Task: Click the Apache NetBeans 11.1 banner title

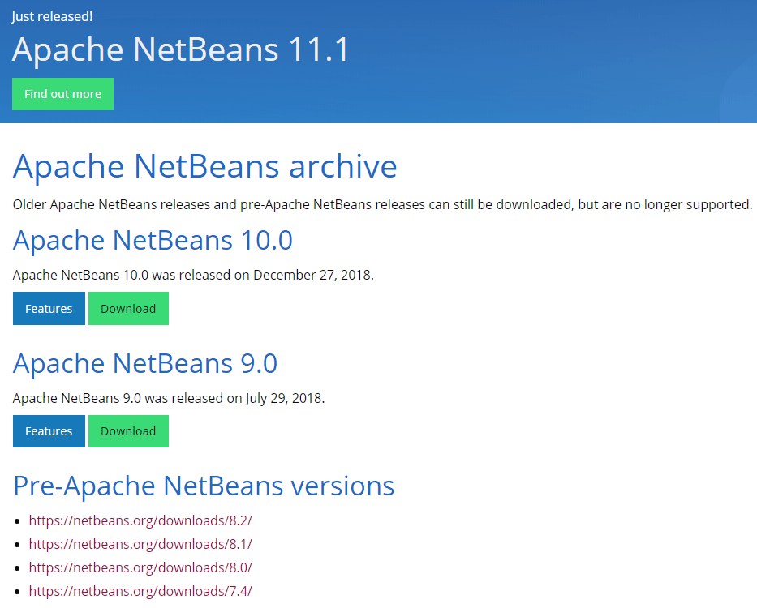Action: (180, 50)
